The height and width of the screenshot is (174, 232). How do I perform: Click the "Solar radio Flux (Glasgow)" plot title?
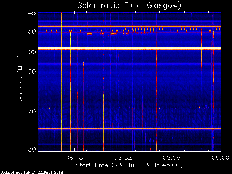click(129, 5)
